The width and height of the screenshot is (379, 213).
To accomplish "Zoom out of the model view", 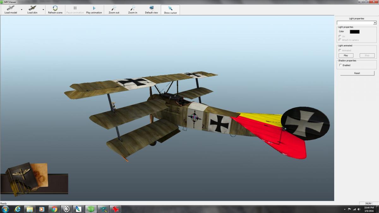I will click(114, 8).
